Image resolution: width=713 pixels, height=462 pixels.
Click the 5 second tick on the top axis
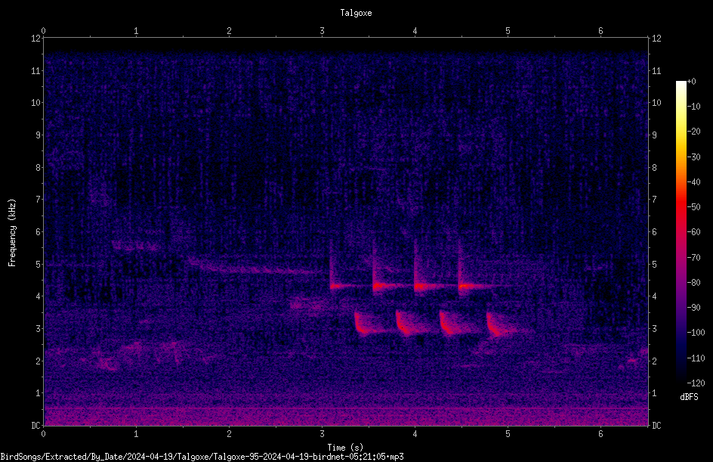pyautogui.click(x=508, y=32)
